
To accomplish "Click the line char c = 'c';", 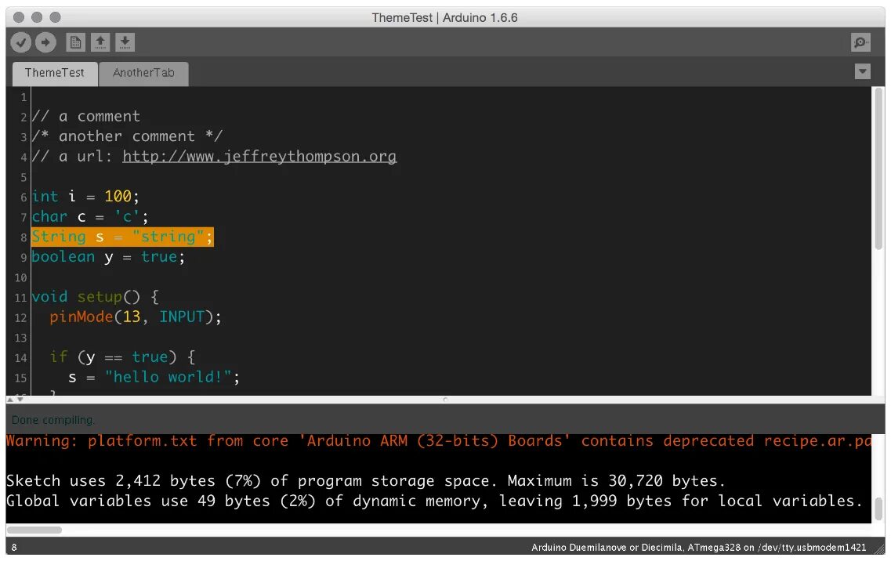I will tap(90, 216).
